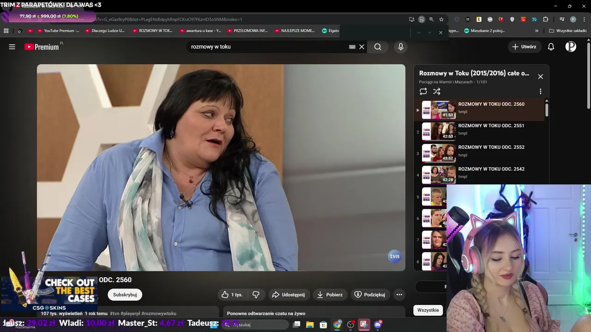Open the media control icon in toolbar
Viewport: 591px width, 332px height.
562,19
